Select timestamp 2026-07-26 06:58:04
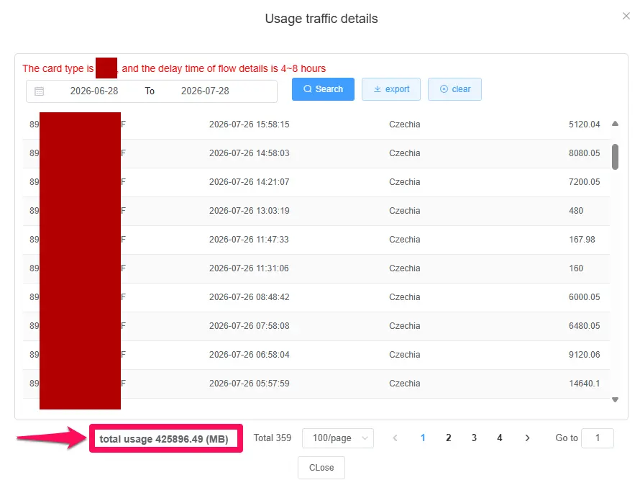The width and height of the screenshot is (640, 480). tap(249, 355)
